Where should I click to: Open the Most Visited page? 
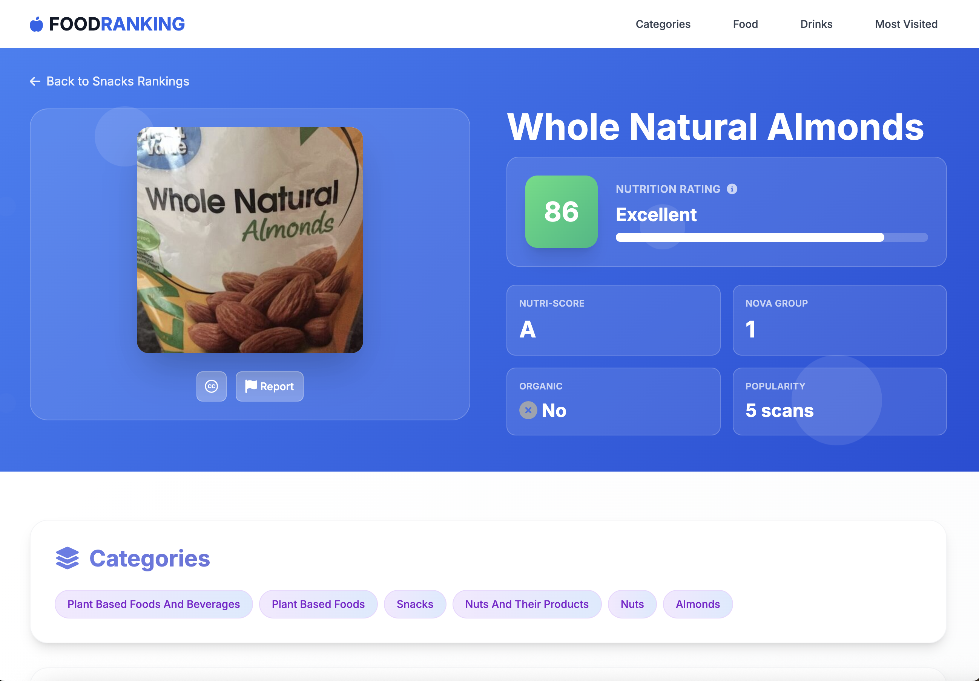(x=906, y=24)
